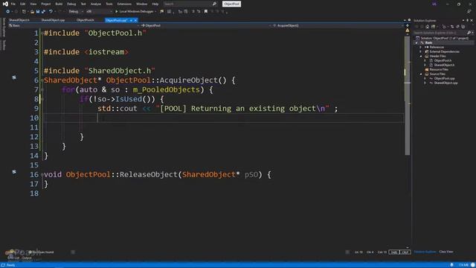
Task: Select SharedObject.cpp in Solution Explorer
Action: 446,83
